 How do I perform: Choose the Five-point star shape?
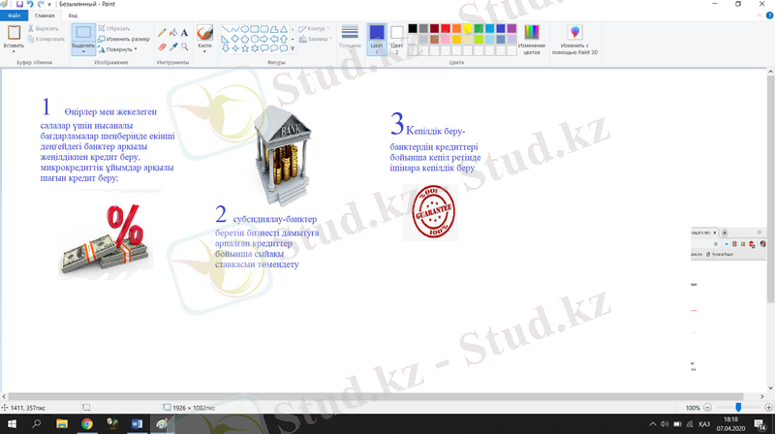245,48
